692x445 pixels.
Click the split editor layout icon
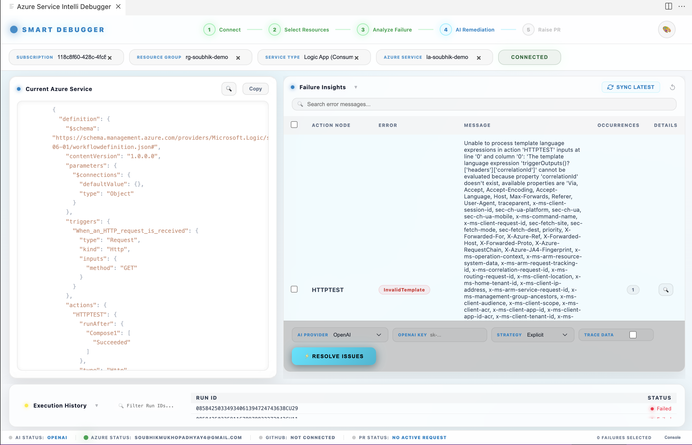668,6
